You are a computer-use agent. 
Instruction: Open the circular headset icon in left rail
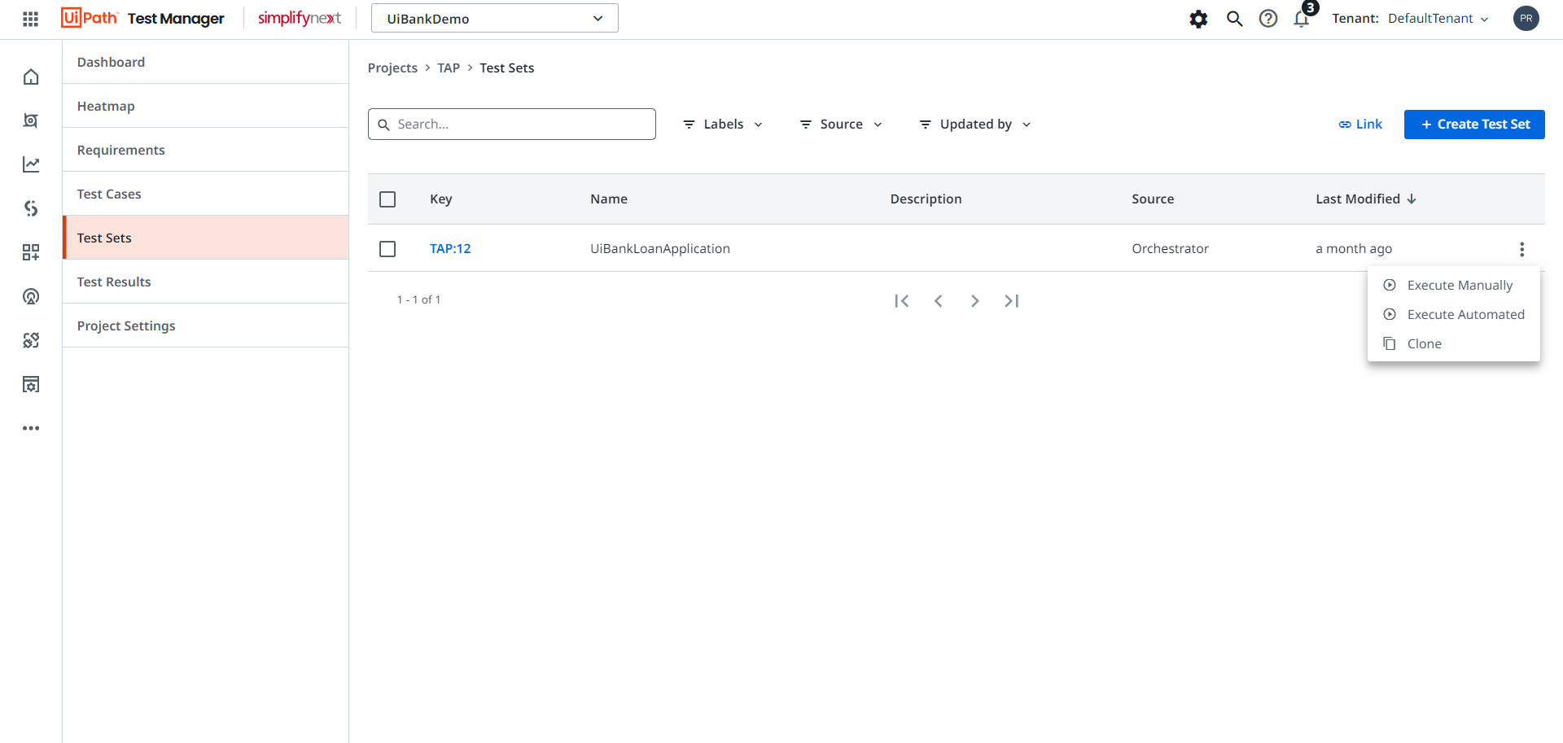pos(31,296)
